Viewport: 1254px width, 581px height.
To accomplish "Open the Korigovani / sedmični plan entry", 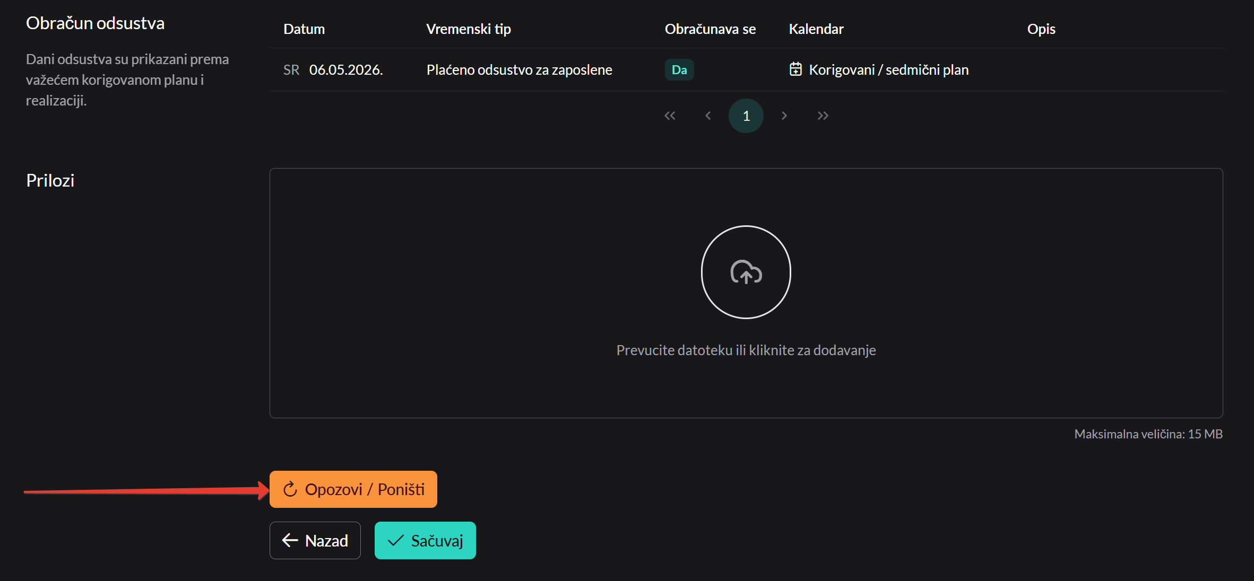I will tap(888, 69).
